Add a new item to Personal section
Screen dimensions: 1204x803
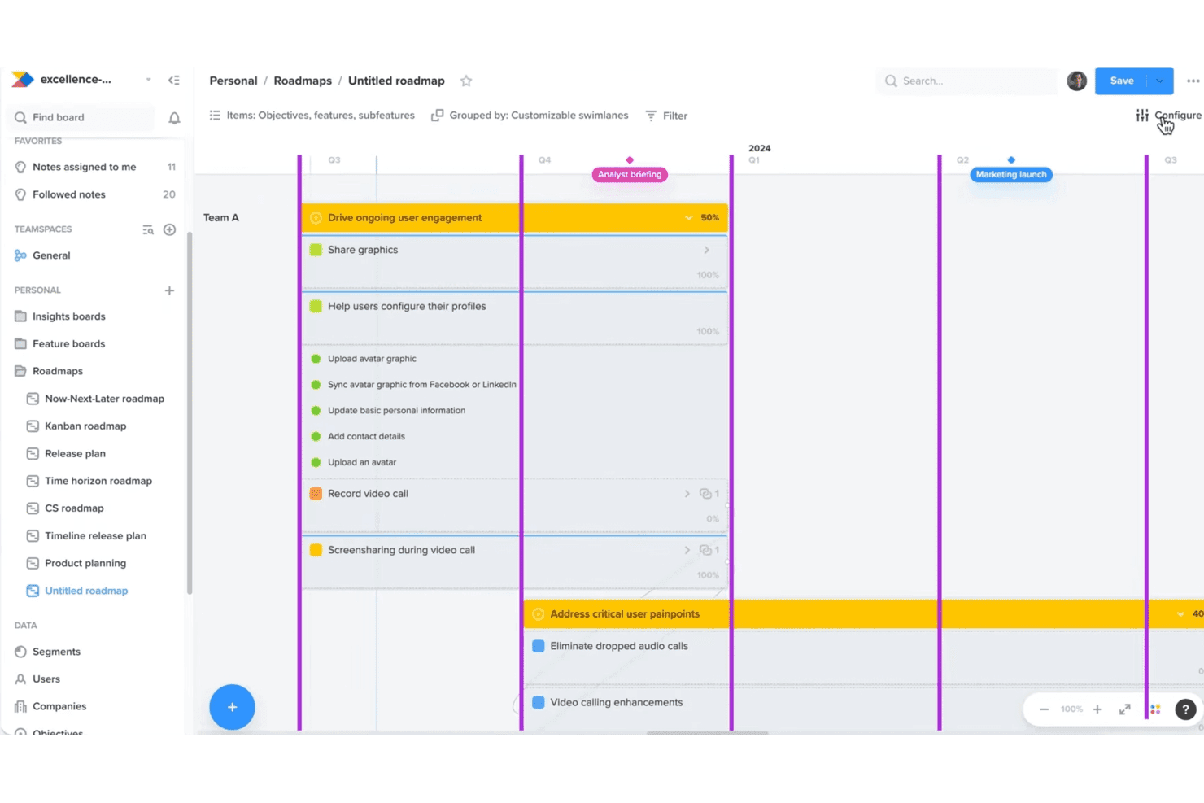click(x=169, y=290)
